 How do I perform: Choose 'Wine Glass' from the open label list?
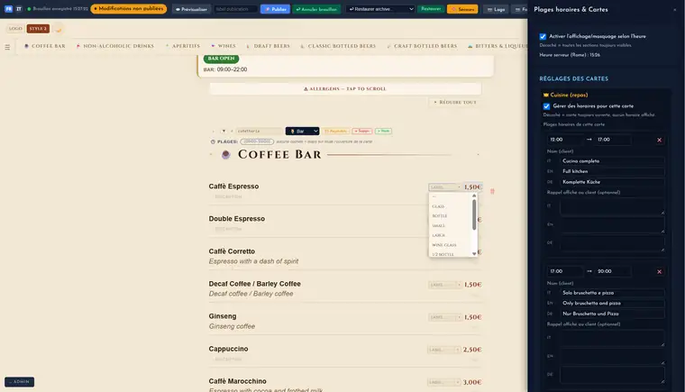coord(443,245)
